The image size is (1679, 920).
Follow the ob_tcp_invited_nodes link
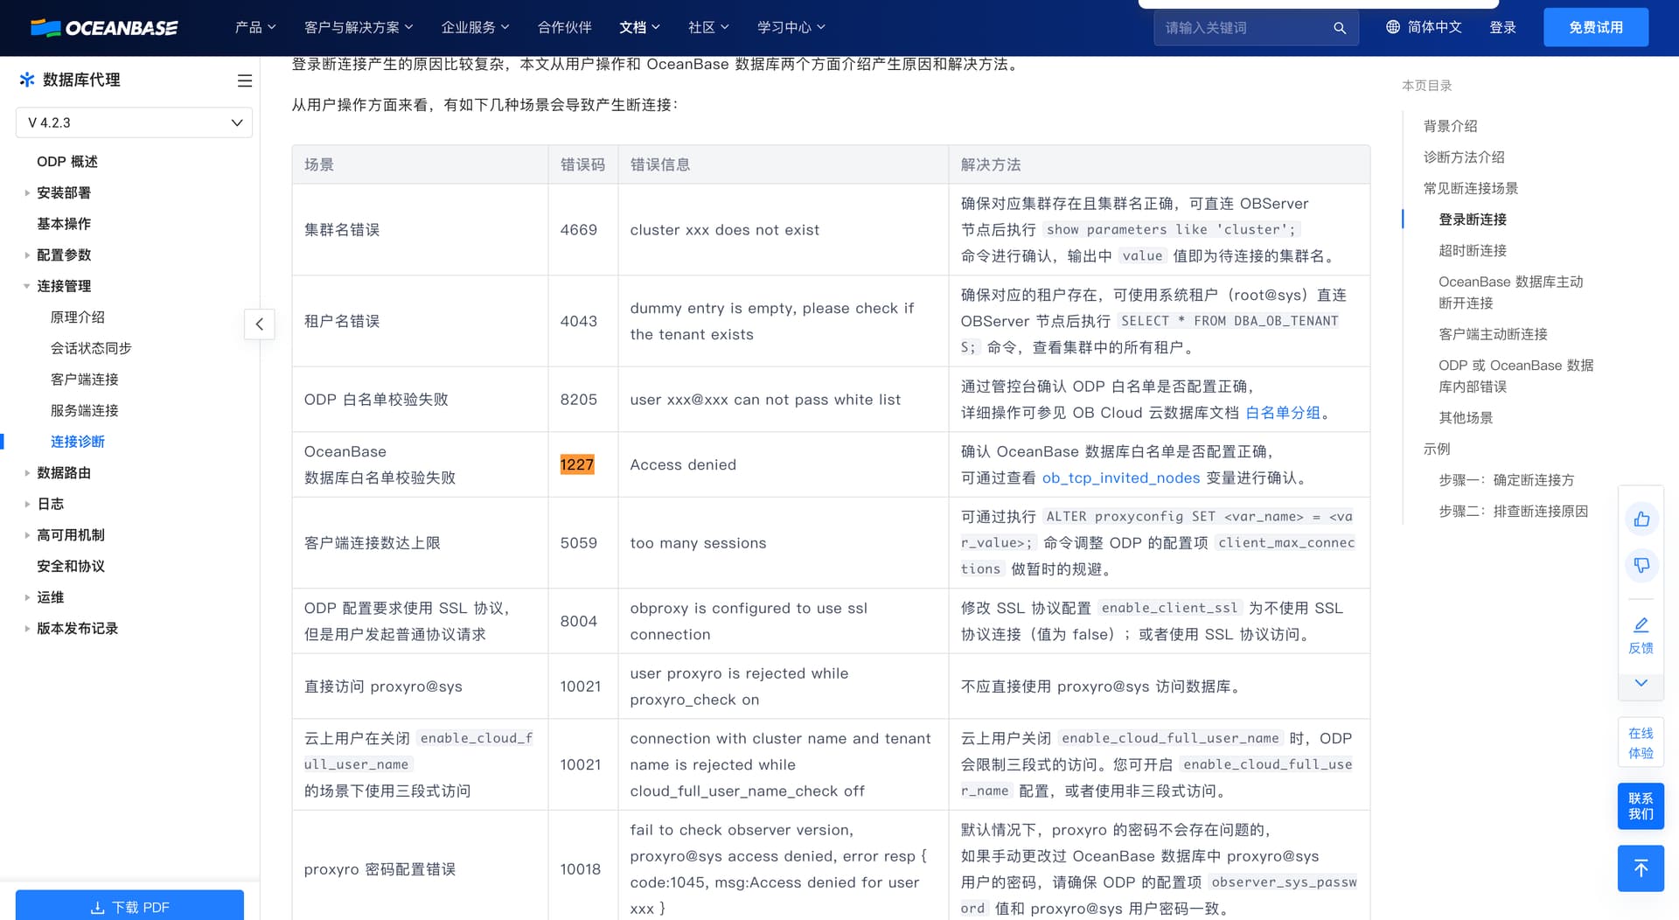[x=1121, y=478]
